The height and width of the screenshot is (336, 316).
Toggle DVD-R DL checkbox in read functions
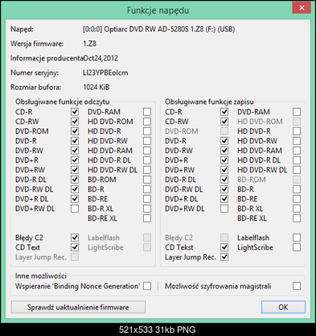pyautogui.click(x=75, y=180)
